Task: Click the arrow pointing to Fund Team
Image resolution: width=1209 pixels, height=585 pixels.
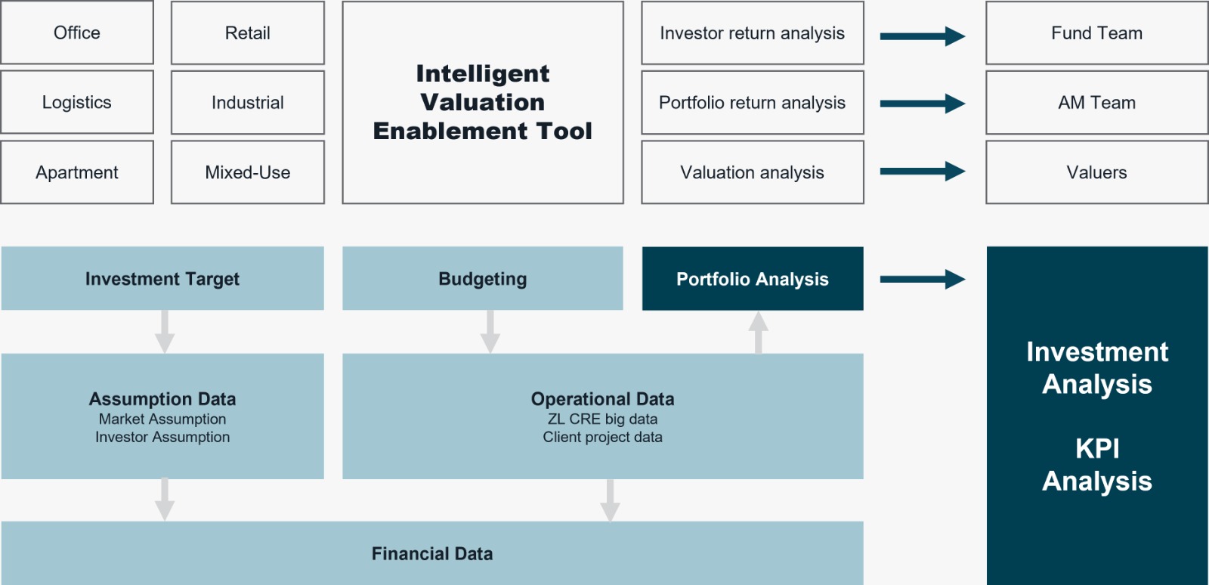Action: [x=923, y=36]
